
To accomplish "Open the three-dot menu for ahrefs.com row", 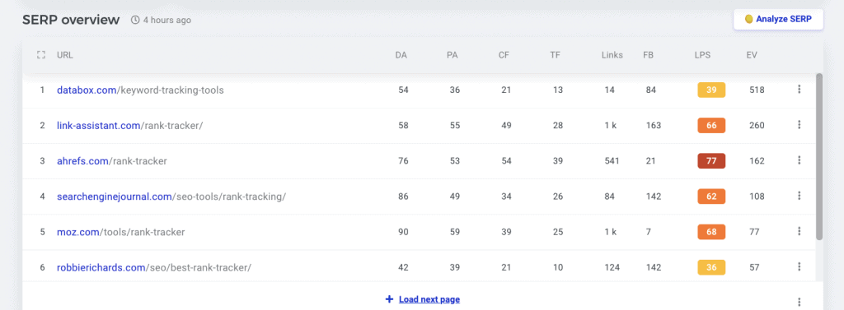I will click(x=799, y=160).
